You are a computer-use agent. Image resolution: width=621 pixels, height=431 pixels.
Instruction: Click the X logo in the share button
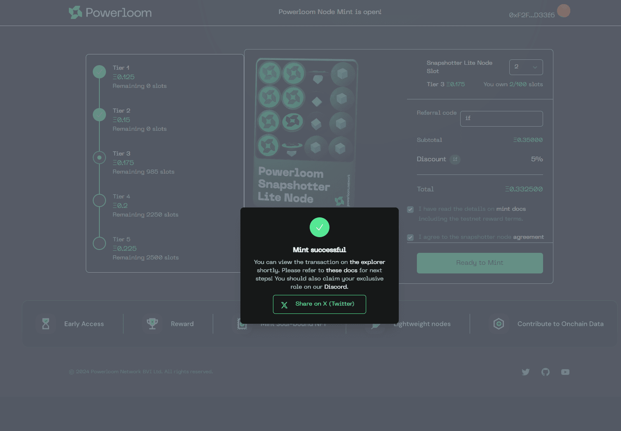[x=284, y=305]
